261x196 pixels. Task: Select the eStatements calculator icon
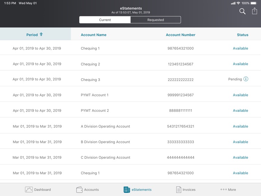point(127,189)
